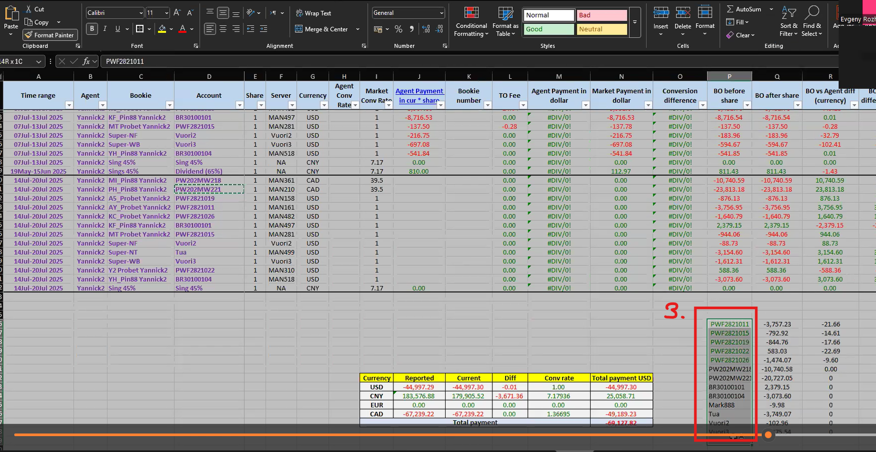This screenshot has height=452, width=876.
Task: Click the Format Painter button
Action: tap(50, 35)
